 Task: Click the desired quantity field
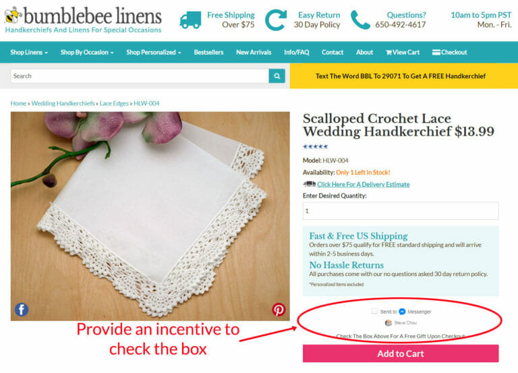[401, 211]
